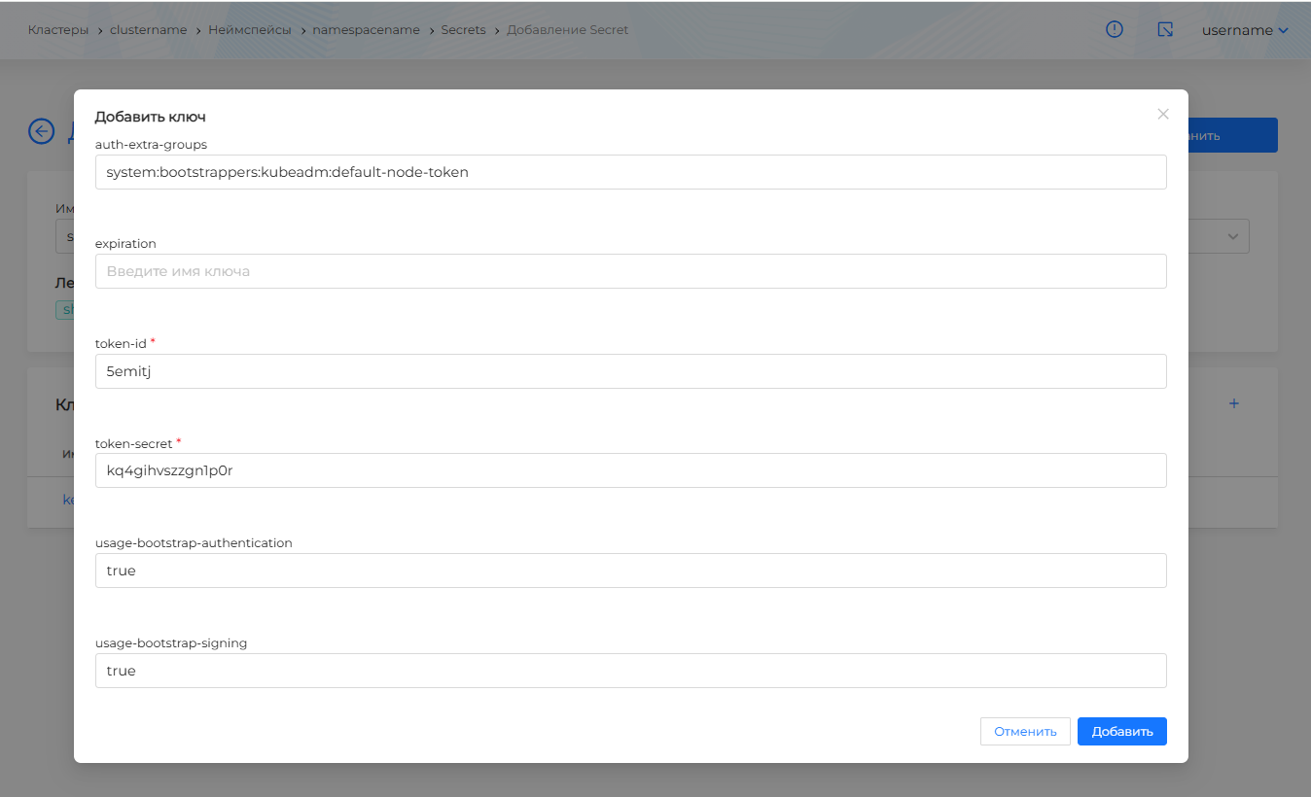Focus the auth-extra-groups input field
Screen dimensions: 1311x797
630,172
